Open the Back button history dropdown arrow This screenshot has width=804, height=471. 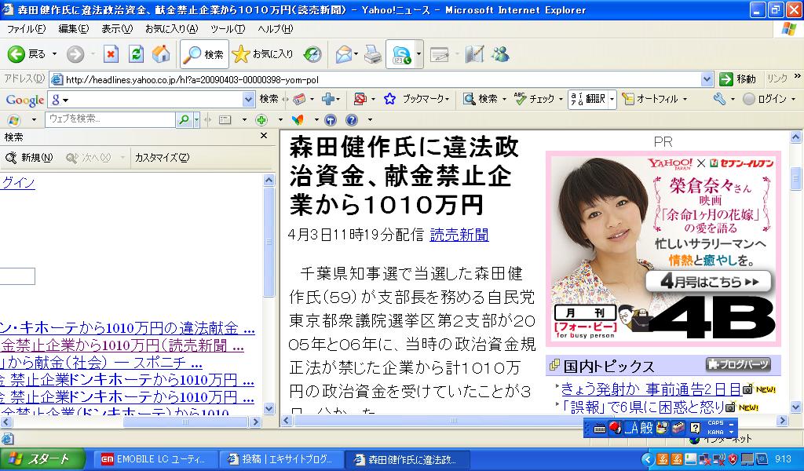(x=54, y=54)
